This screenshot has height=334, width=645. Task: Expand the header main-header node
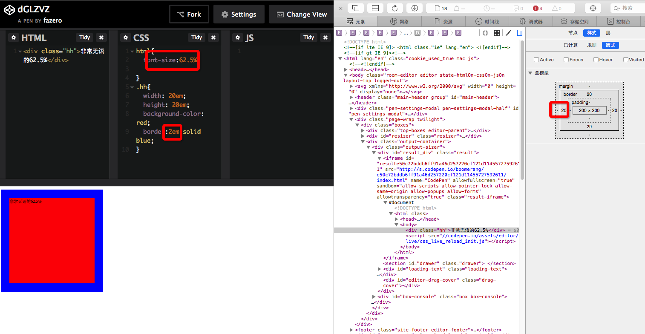point(351,97)
